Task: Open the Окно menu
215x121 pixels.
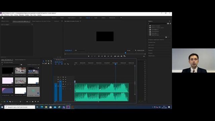Action: (35, 15)
